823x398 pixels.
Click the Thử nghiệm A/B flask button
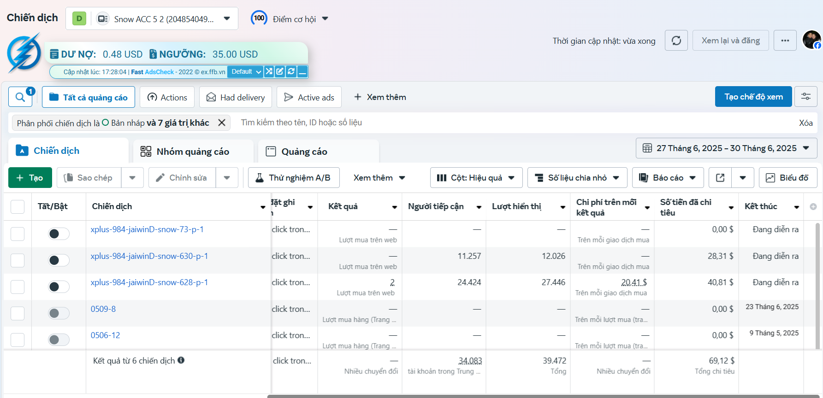click(x=294, y=178)
